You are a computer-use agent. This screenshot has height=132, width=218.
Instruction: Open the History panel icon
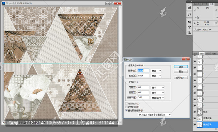(x=189, y=15)
